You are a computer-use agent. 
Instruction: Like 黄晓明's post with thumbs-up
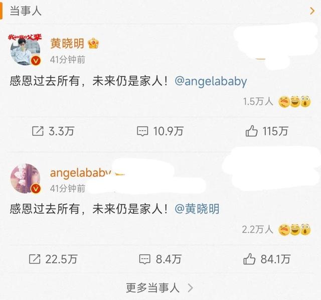pos(251,131)
